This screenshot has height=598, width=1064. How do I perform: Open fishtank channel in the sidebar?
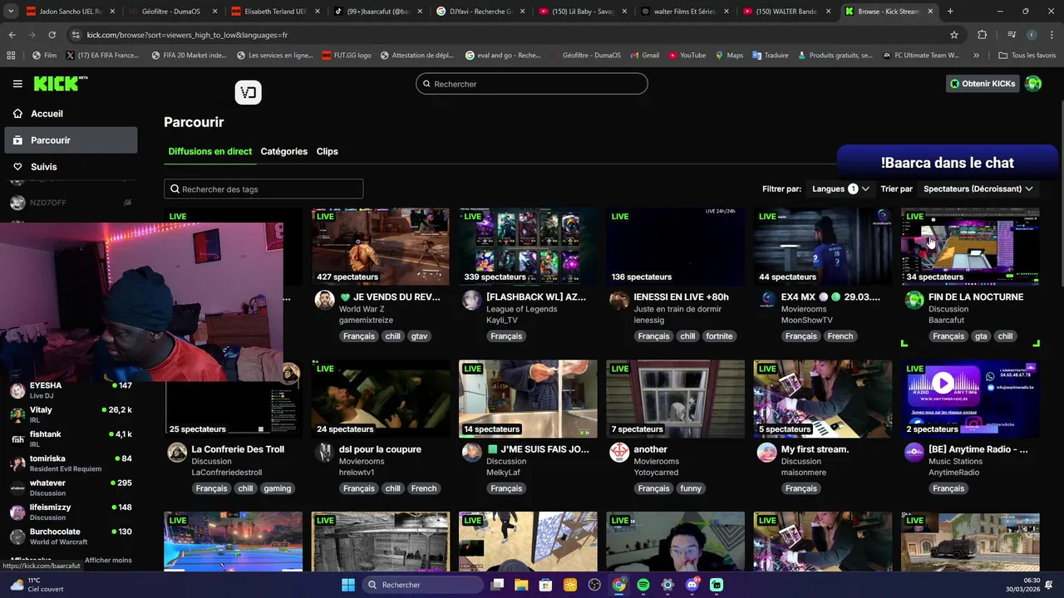71,439
